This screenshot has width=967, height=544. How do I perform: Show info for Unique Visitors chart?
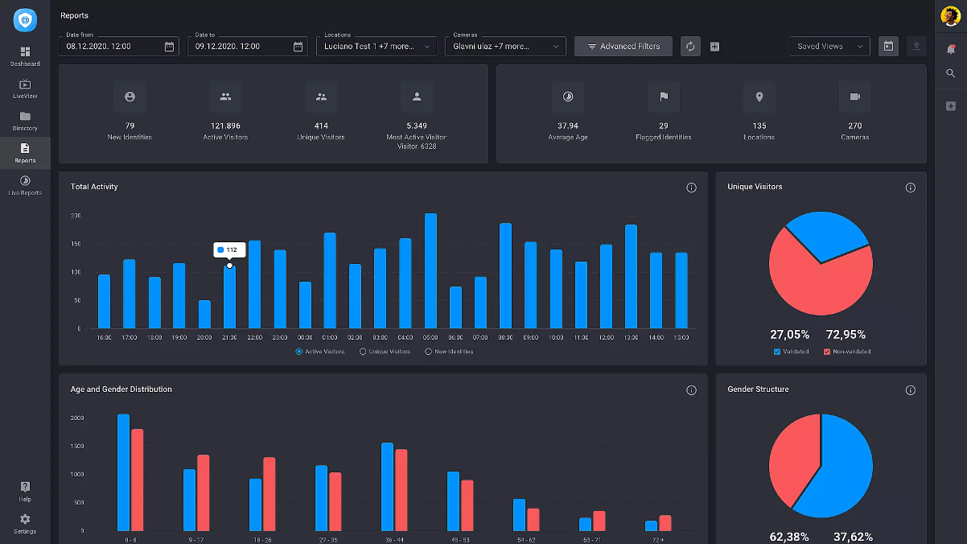coord(910,188)
